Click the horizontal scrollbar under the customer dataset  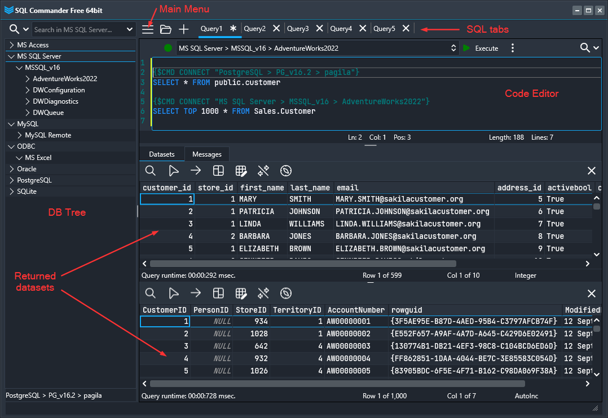coord(299,263)
